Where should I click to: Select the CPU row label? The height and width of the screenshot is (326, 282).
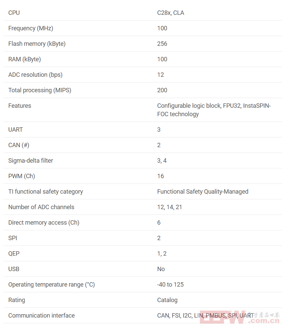[14, 13]
